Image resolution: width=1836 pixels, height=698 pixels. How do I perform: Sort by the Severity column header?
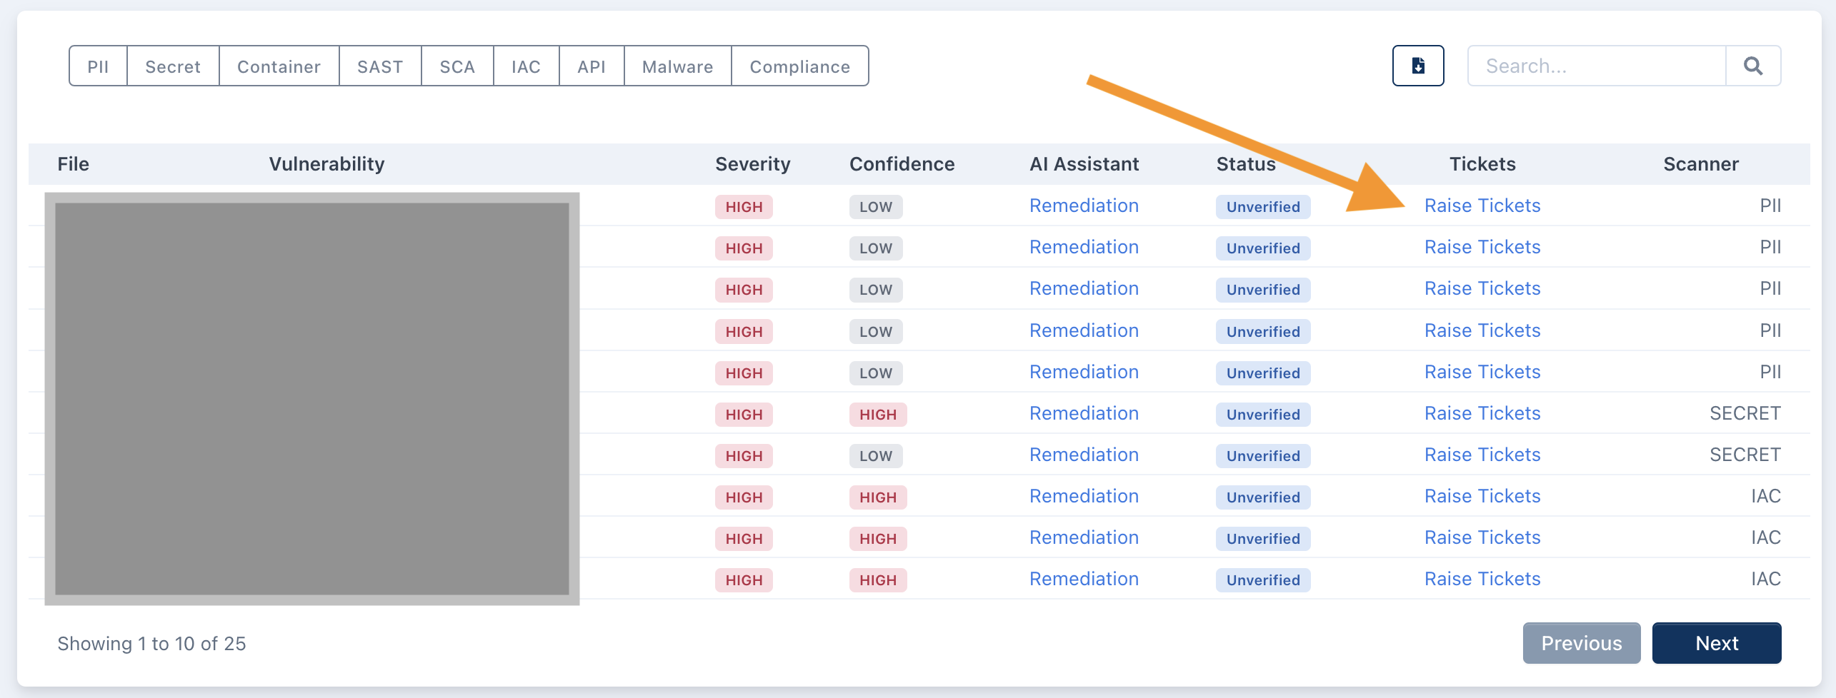[752, 164]
